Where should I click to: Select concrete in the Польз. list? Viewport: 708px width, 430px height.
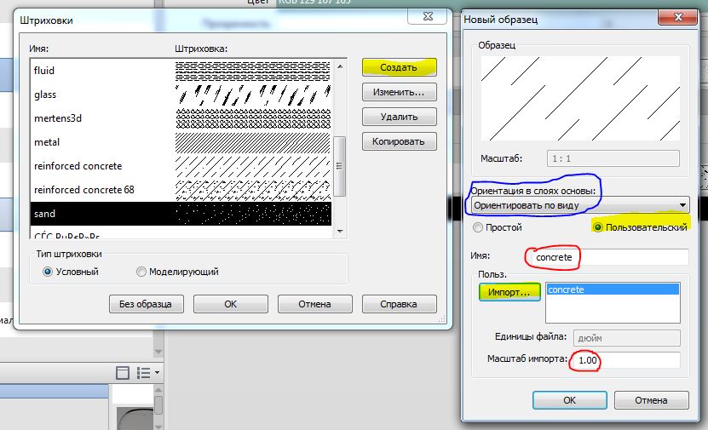tap(613, 290)
